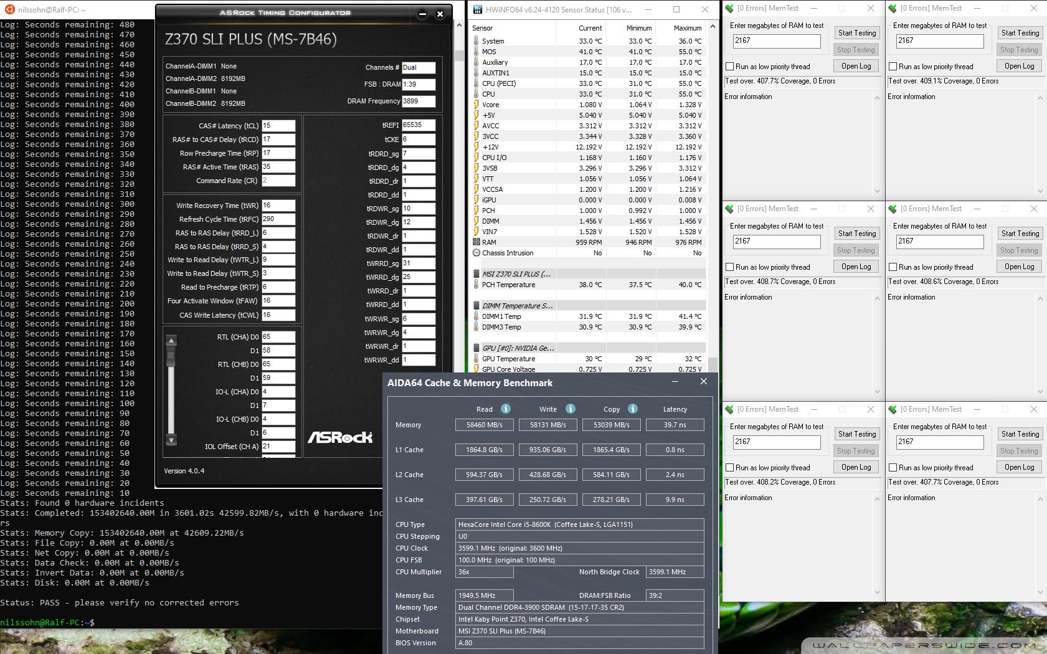Viewport: 1047px width, 654px height.
Task: Click the Memory Read result 58460 MB/s
Action: click(484, 425)
